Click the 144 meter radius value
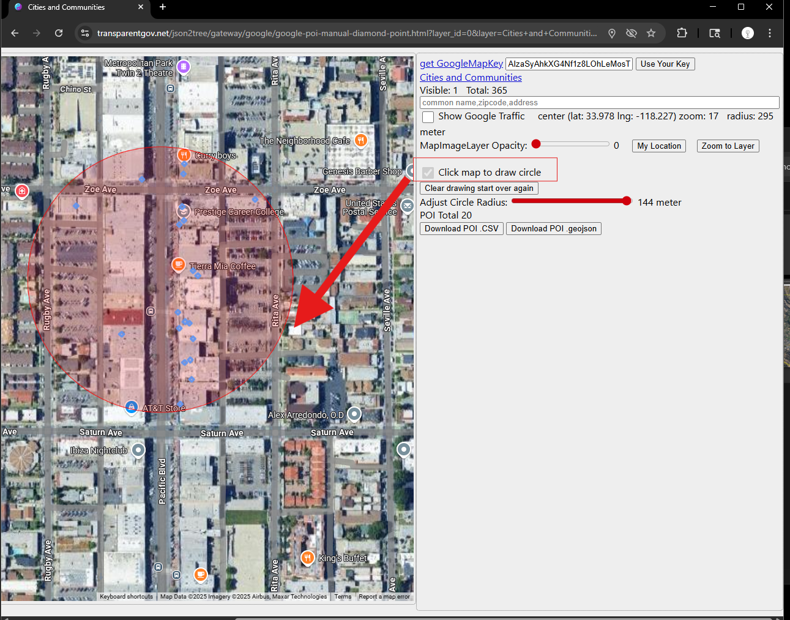Screen dimensions: 790x620 [660, 203]
